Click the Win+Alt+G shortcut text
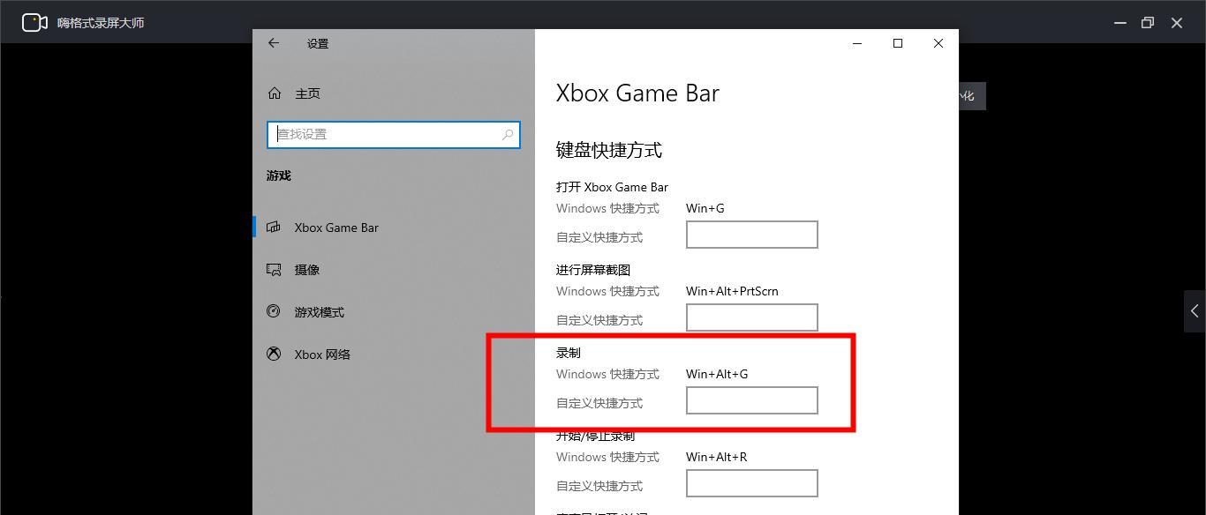The height and width of the screenshot is (515, 1206). point(717,374)
